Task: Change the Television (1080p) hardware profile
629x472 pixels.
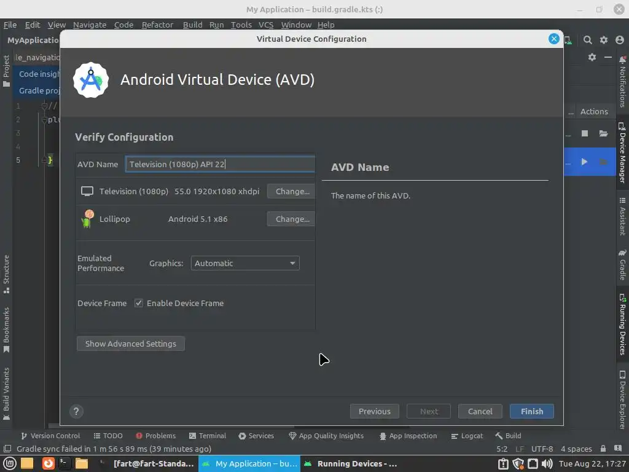Action: [x=291, y=192]
